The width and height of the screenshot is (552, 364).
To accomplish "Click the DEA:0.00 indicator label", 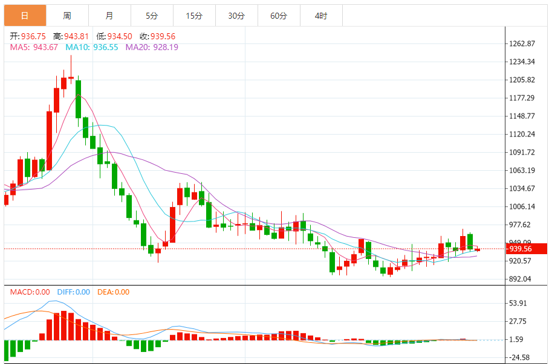I will pyautogui.click(x=113, y=292).
